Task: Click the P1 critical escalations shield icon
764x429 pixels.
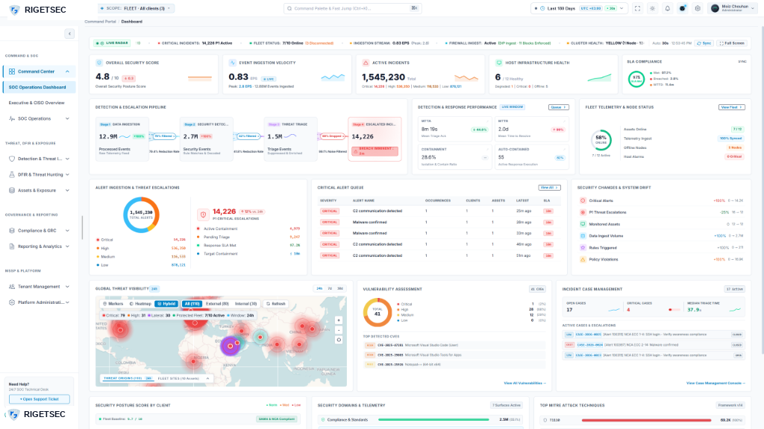Action: tap(203, 214)
